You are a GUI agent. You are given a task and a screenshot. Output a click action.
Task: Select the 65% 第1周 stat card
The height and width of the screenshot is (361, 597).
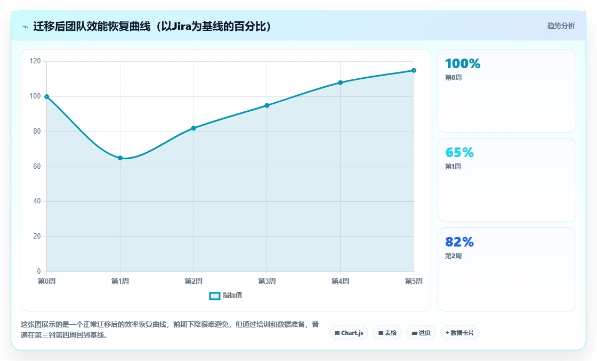507,180
